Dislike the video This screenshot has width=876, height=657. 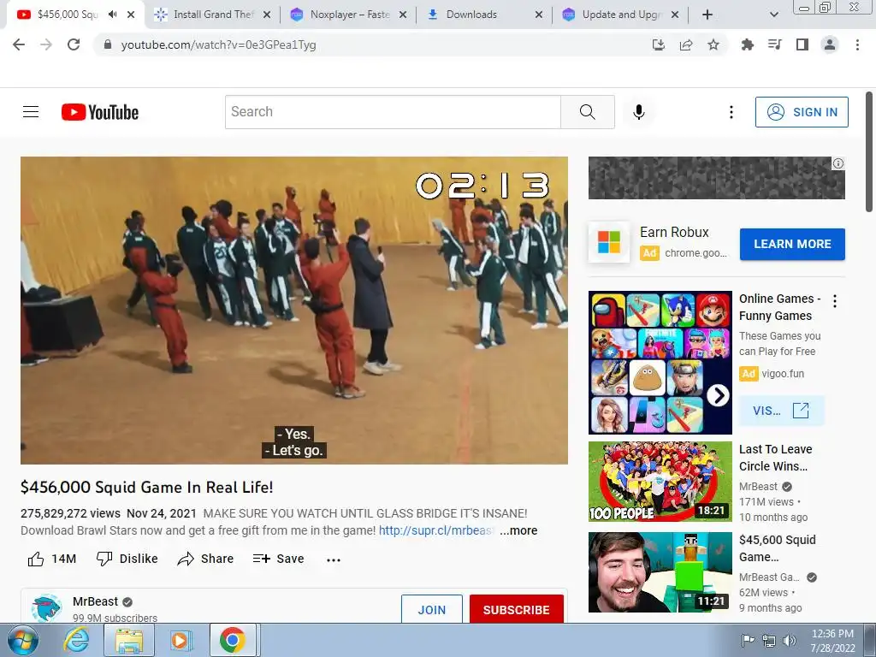[127, 559]
